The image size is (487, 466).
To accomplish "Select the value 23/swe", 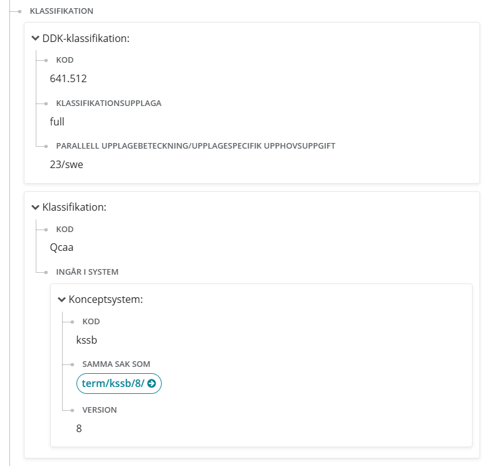I will pyautogui.click(x=66, y=164).
